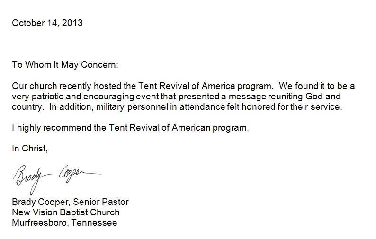This screenshot has height=239, width=376.
Task: Click the handwritten 'Brady' signature
Action: (x=32, y=178)
